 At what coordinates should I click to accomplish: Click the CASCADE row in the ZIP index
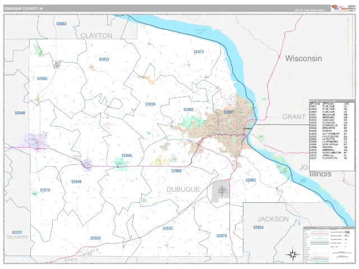point(329,120)
